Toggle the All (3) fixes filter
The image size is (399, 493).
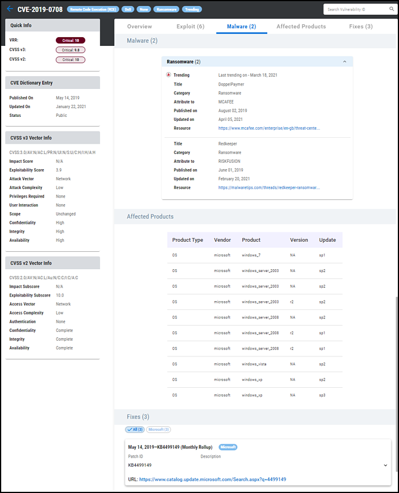pyautogui.click(x=134, y=429)
